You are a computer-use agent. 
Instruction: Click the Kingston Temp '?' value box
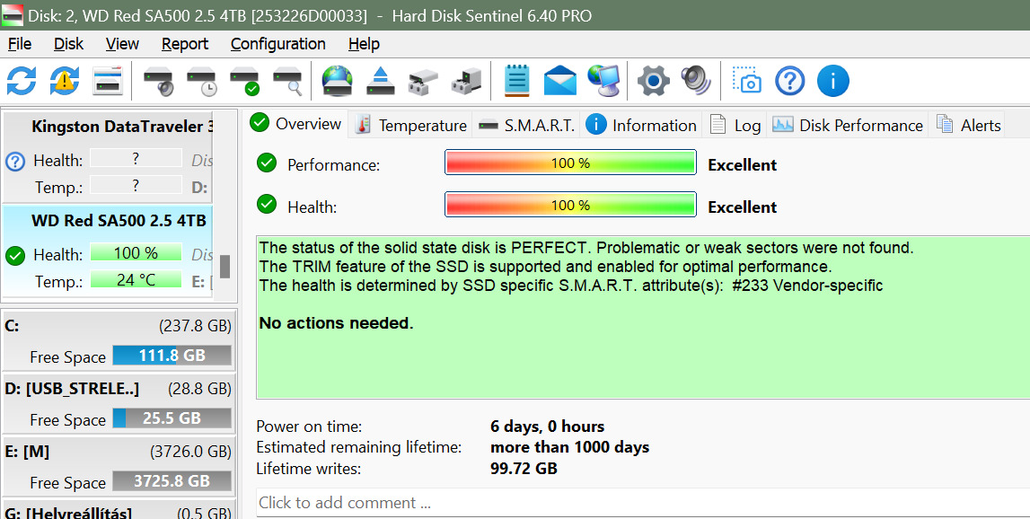click(x=136, y=185)
